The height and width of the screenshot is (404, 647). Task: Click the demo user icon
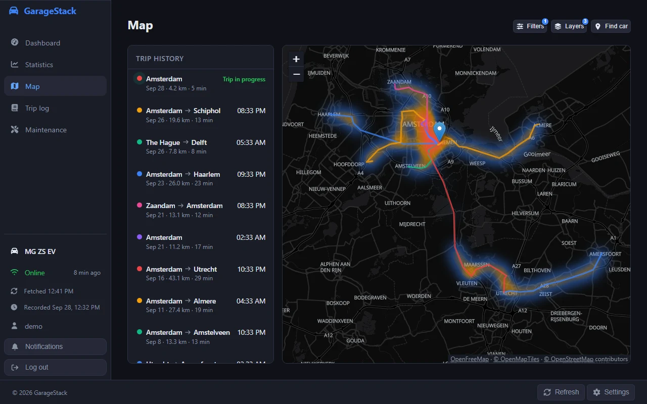[14, 326]
